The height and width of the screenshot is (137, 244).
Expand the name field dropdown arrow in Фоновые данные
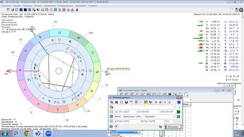180,107
